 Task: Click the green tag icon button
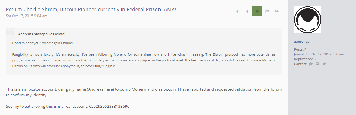(257, 11)
